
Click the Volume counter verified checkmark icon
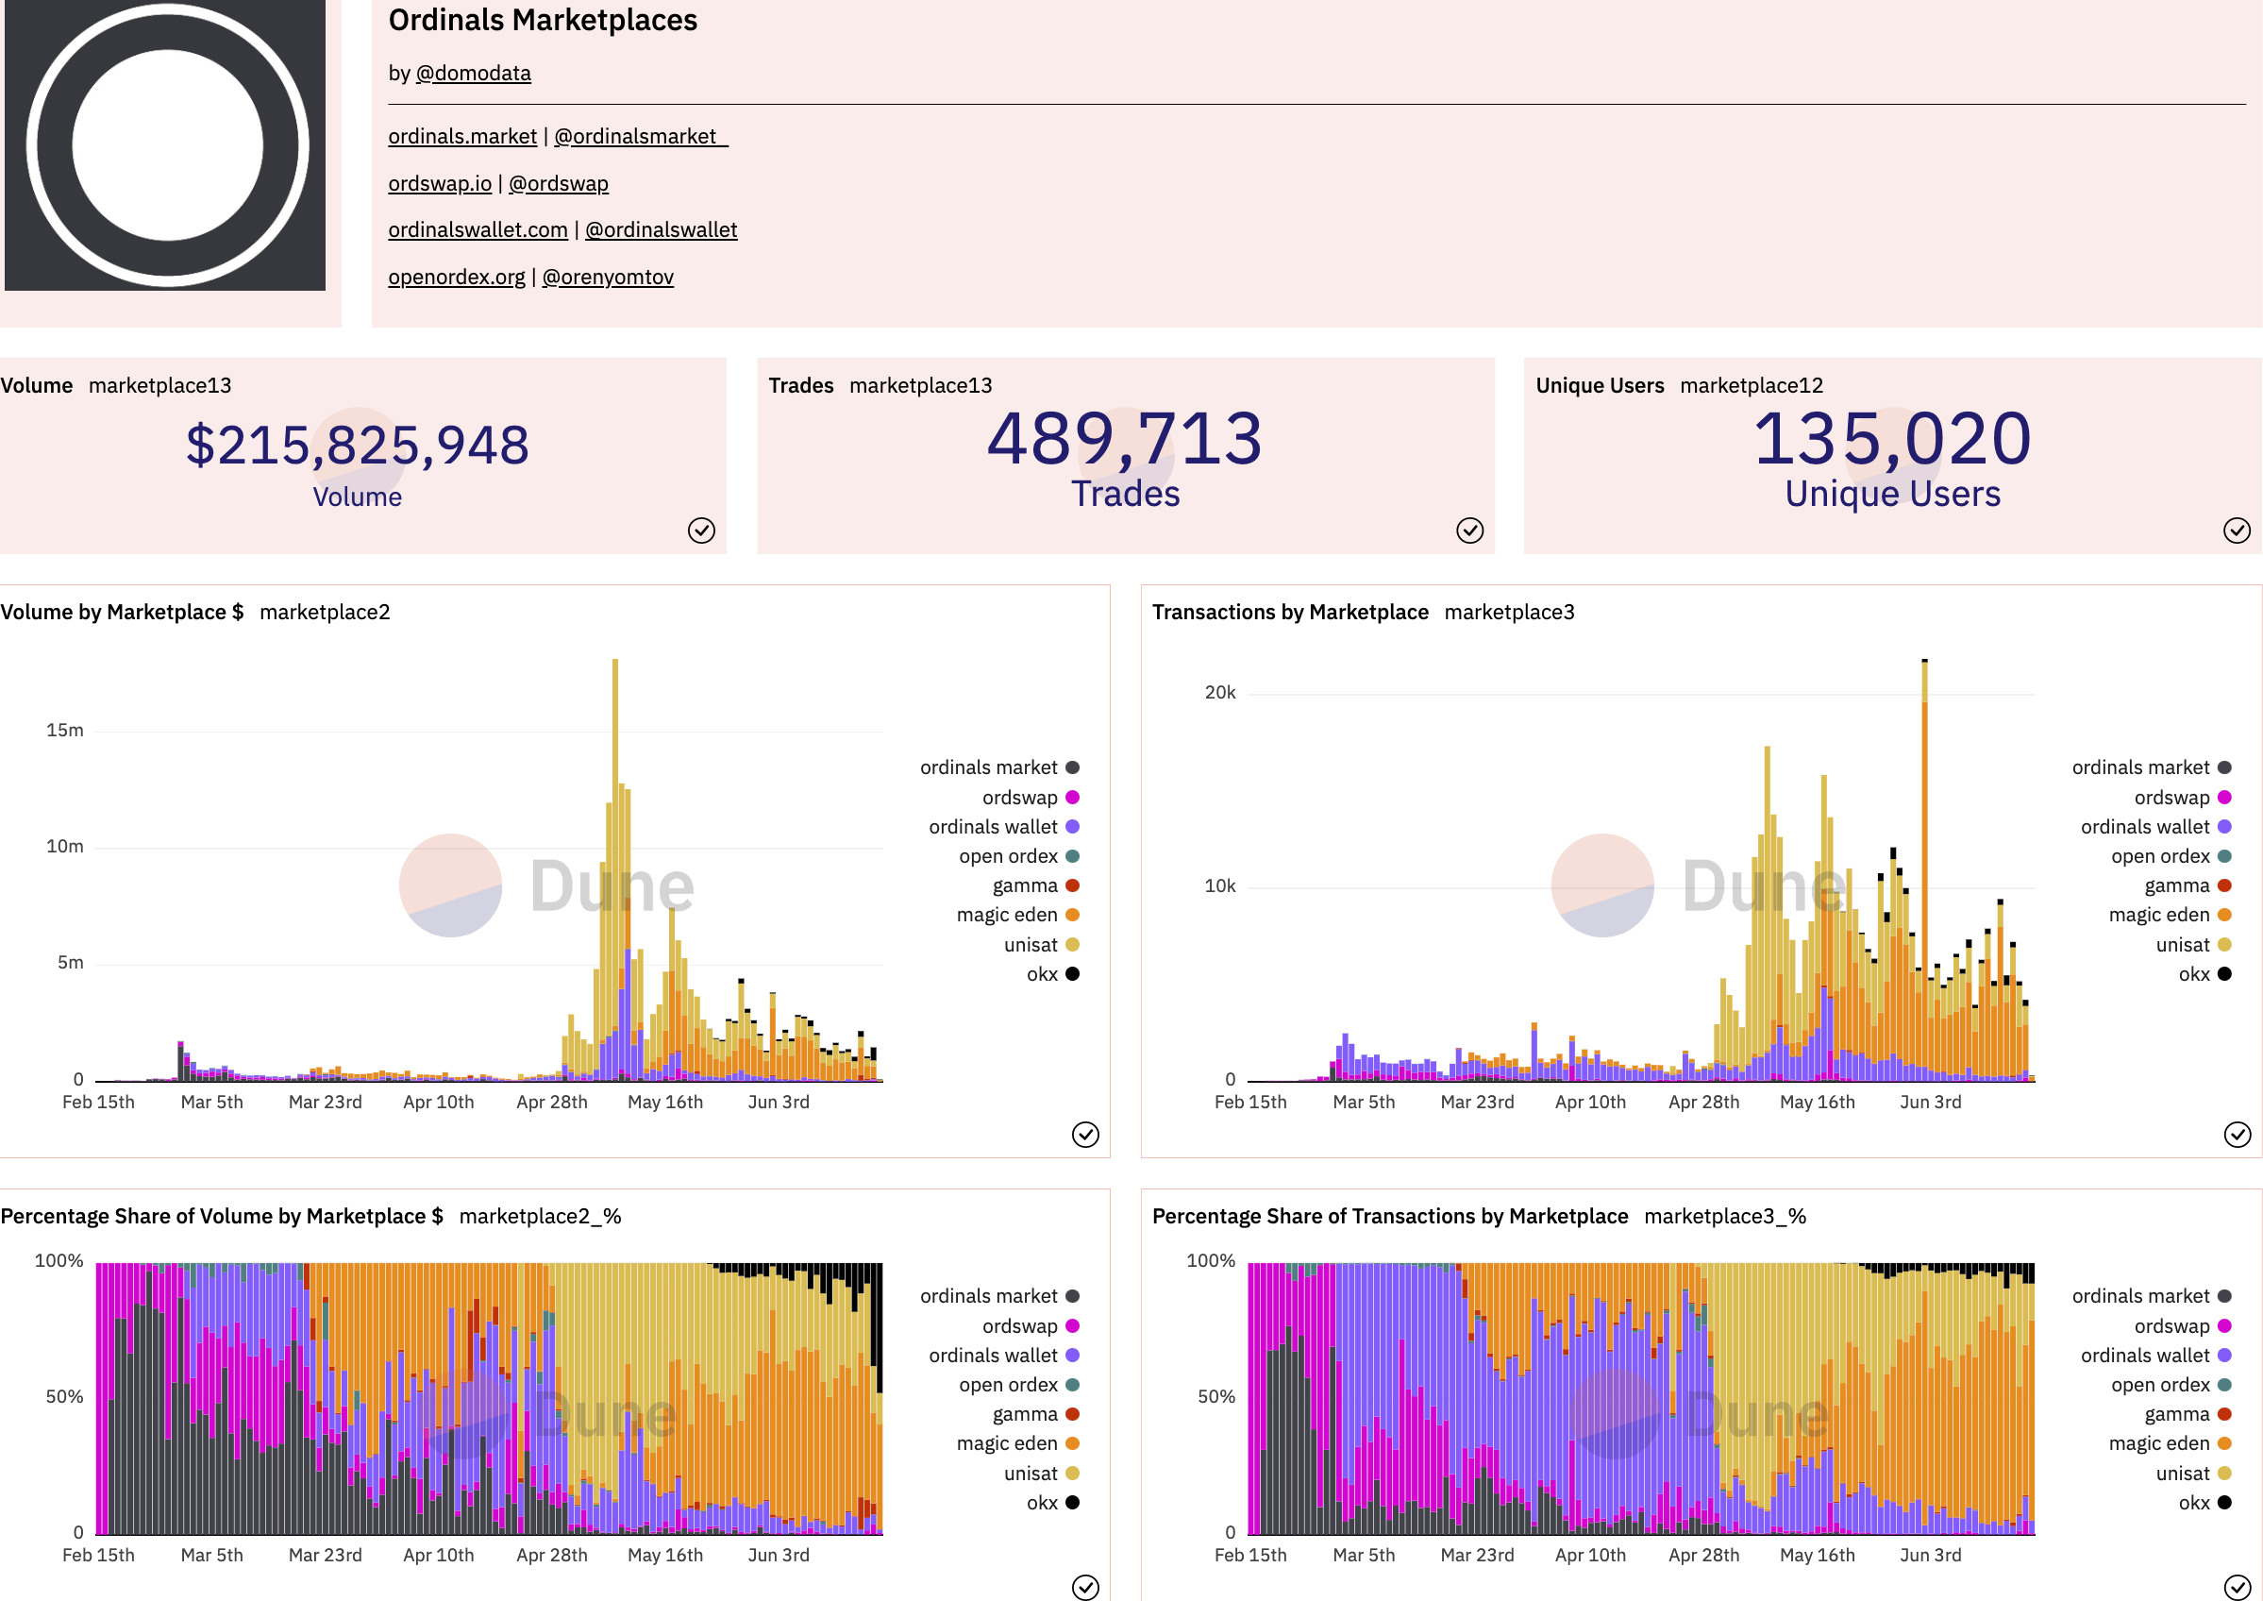click(701, 531)
